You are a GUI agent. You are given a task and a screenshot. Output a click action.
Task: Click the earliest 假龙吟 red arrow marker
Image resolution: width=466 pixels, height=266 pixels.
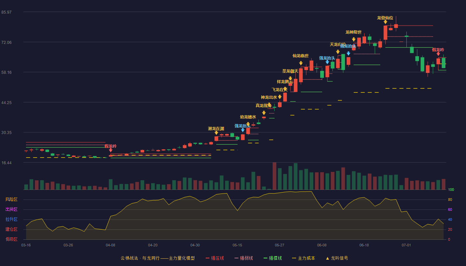(111, 150)
